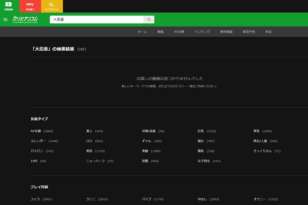Open the 動画 navigation item
This screenshot has height=205, width=308.
(x=160, y=32)
